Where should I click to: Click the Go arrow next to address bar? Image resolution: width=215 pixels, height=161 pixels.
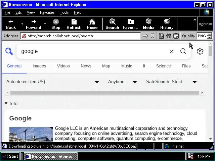[145, 36]
